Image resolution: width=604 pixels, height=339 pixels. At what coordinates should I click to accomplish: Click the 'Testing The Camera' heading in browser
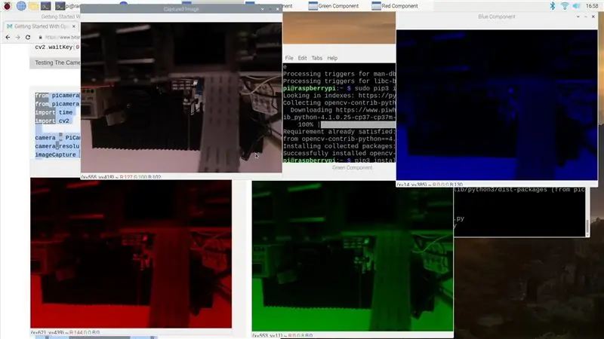(57, 63)
